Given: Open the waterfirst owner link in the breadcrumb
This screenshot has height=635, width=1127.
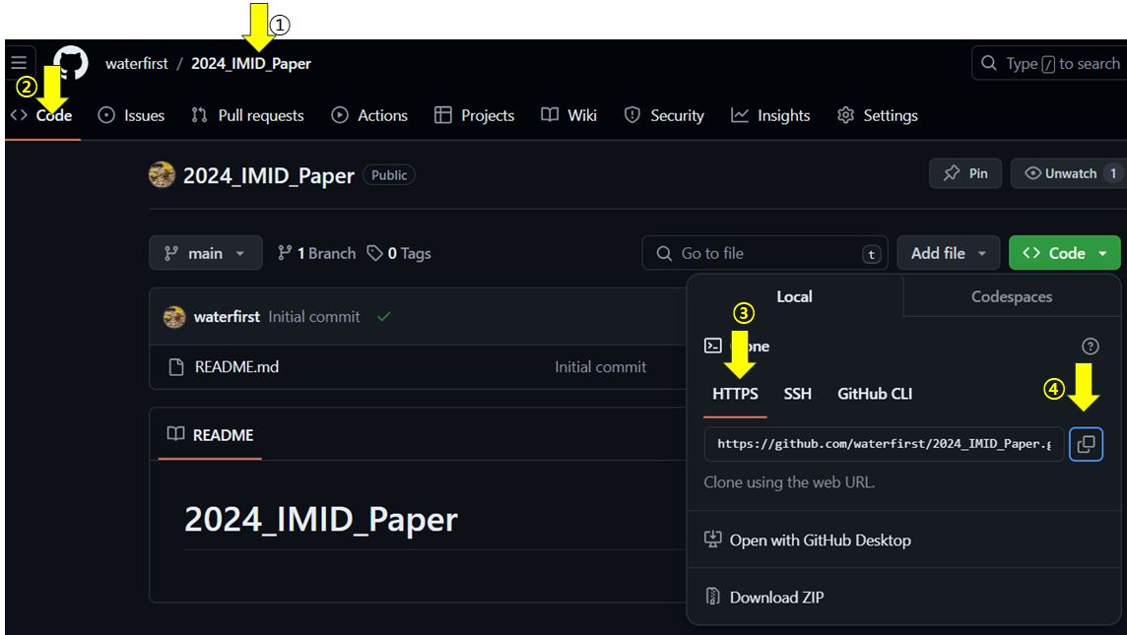Looking at the screenshot, I should 137,63.
